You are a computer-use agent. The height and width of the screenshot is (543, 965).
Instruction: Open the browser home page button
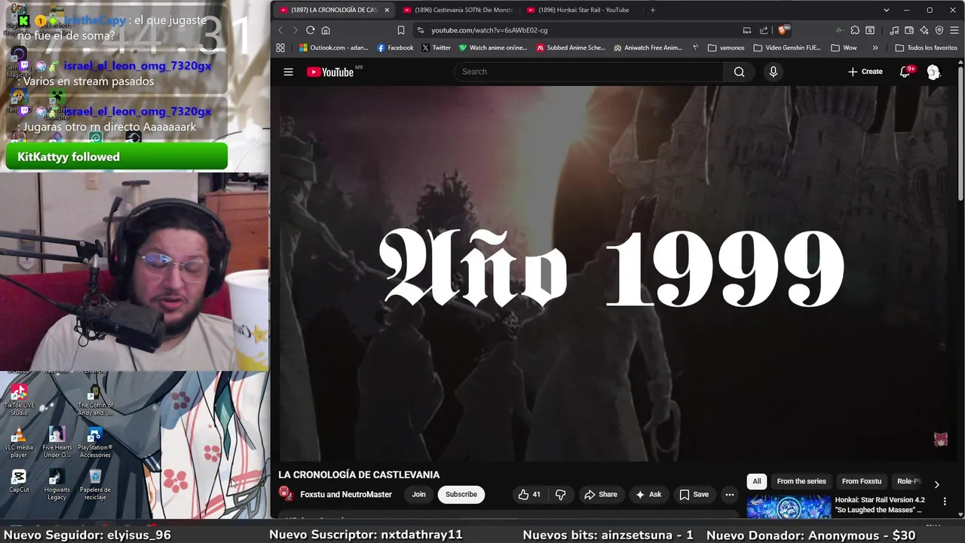click(326, 30)
